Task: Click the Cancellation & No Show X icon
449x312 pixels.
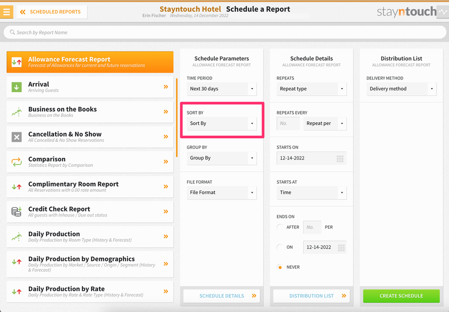Action: coord(17,137)
